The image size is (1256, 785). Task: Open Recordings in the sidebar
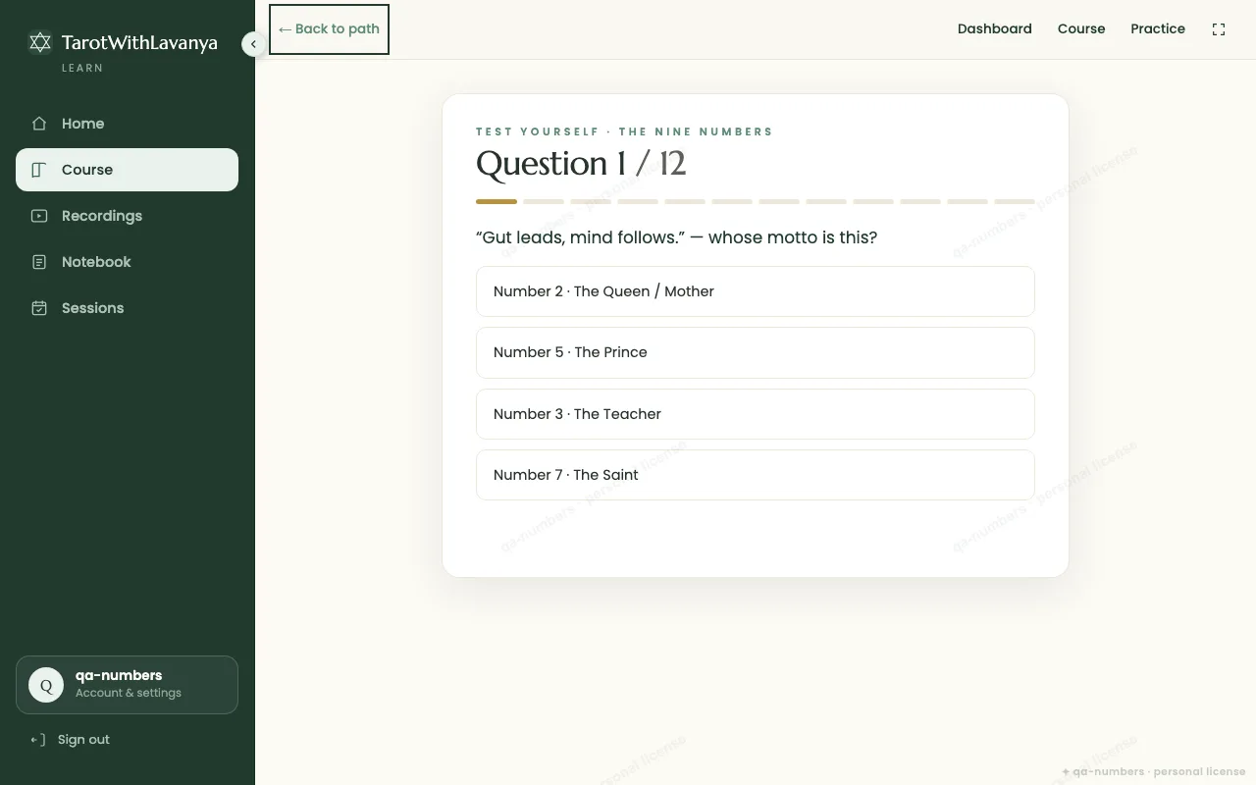click(127, 216)
